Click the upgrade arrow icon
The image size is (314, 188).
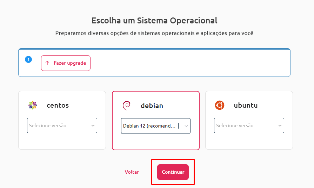47,63
